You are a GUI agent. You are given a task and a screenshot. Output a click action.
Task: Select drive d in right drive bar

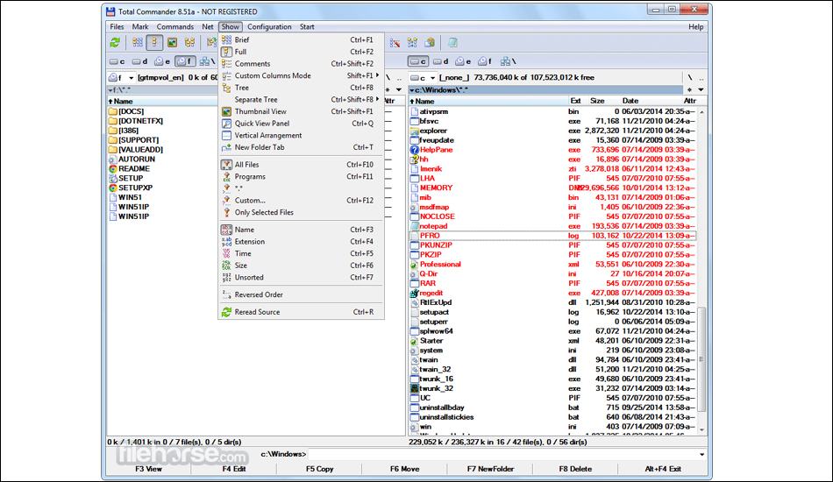coord(441,61)
